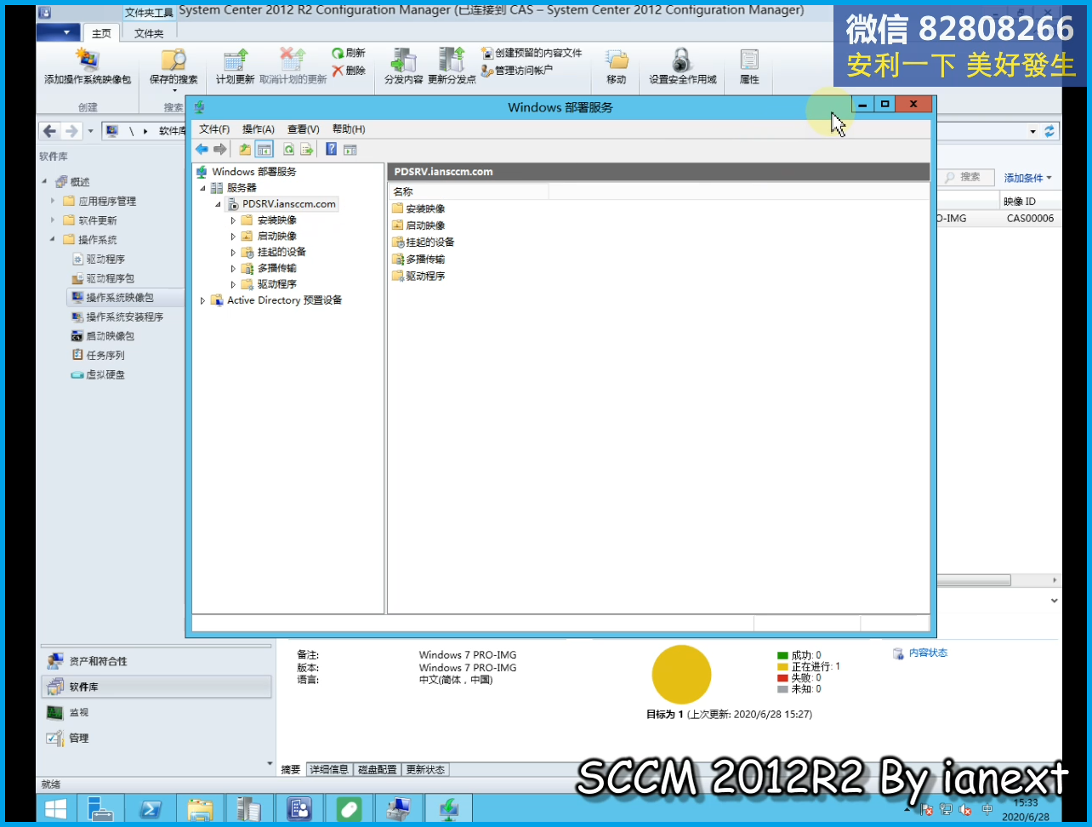Screen dimensions: 1092x827
Task: Click the Export List icon in WDS toolbar
Action: 307,150
